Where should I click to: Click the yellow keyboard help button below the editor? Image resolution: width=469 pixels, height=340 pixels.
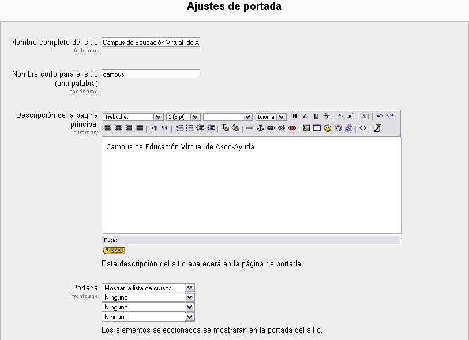114,251
